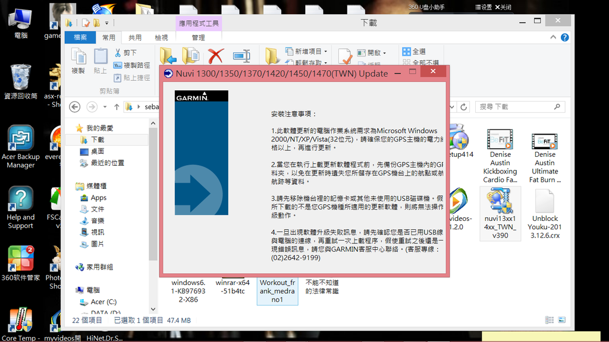Click the Help and Support desktop icon
609x342 pixels.
tap(21, 207)
